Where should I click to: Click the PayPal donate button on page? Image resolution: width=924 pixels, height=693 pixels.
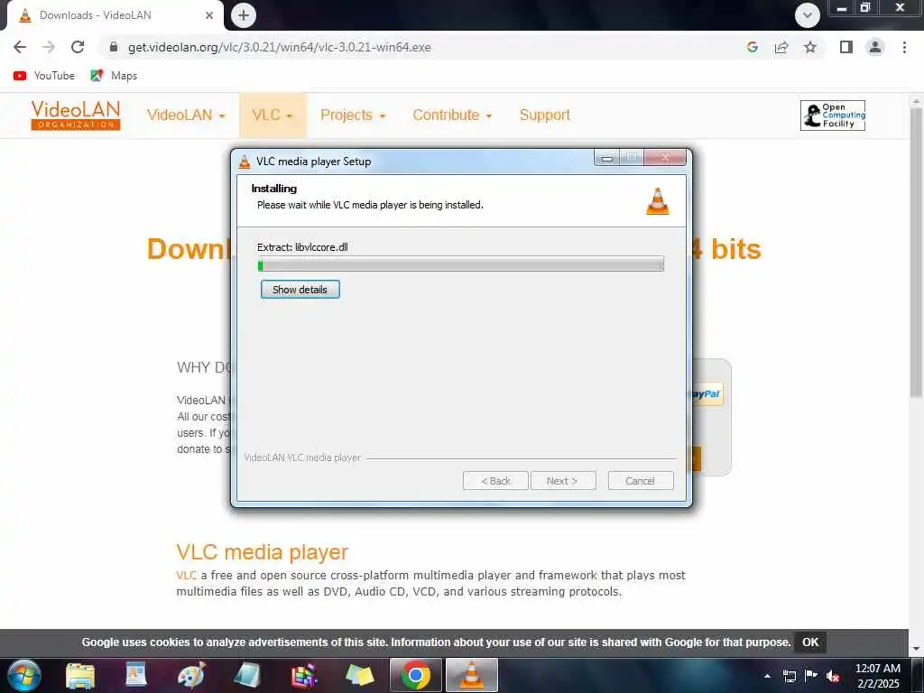(x=707, y=394)
